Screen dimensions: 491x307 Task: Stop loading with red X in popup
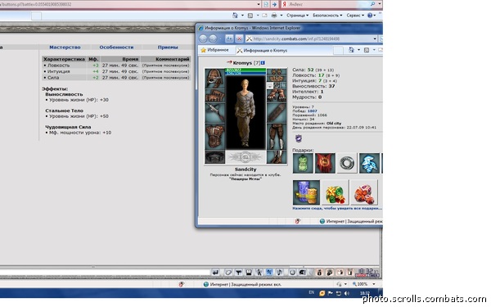coord(239,38)
